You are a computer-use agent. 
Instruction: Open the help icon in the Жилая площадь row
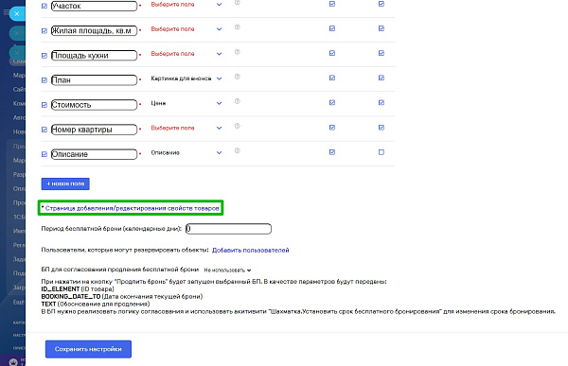(238, 27)
